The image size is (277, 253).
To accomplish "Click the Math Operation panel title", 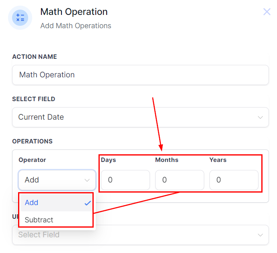I will tap(74, 12).
